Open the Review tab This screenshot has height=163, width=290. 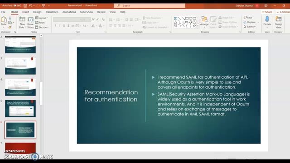click(101, 12)
